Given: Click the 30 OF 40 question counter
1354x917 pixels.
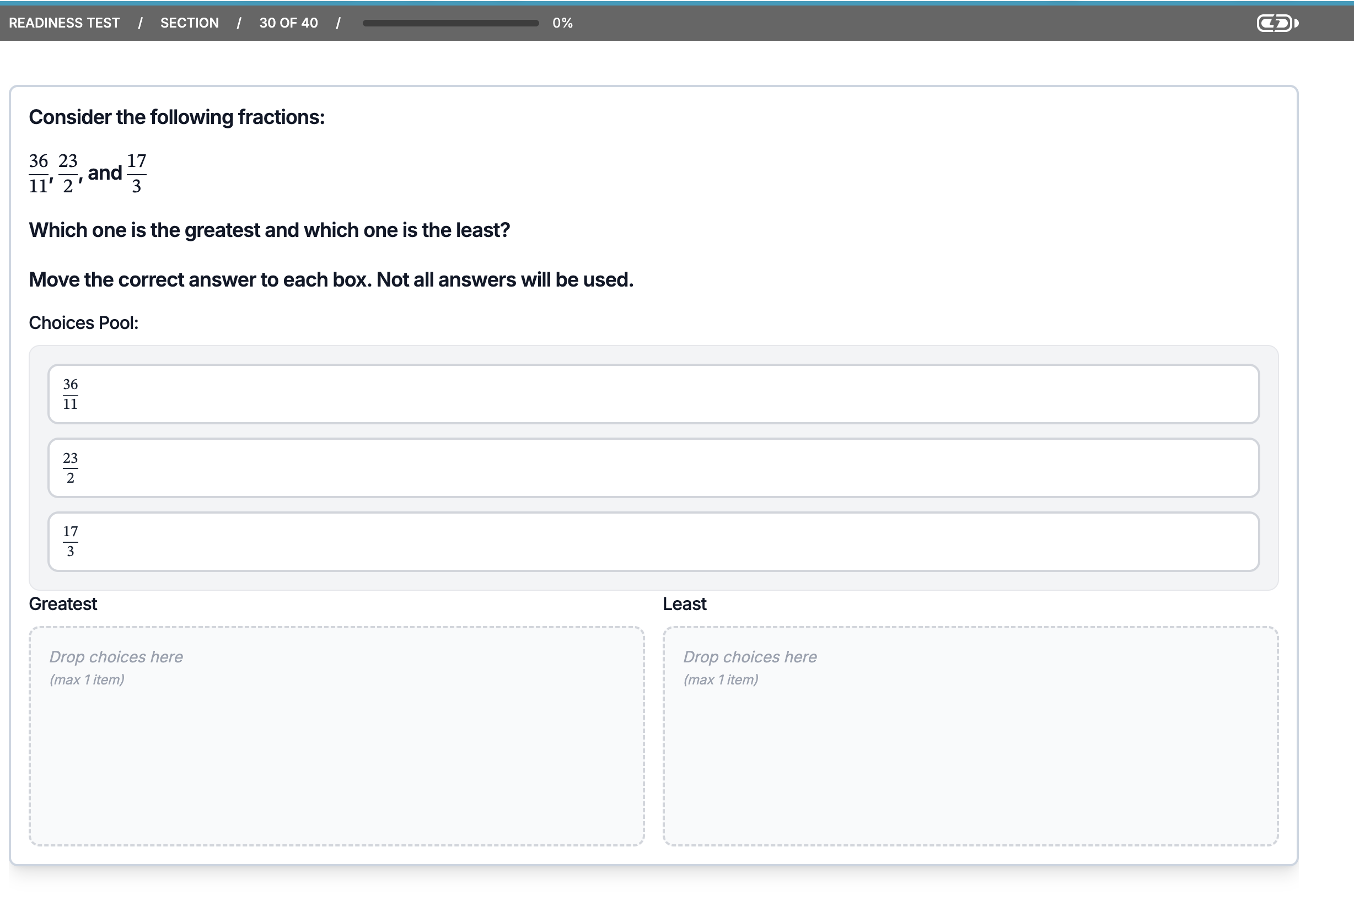Looking at the screenshot, I should (288, 23).
